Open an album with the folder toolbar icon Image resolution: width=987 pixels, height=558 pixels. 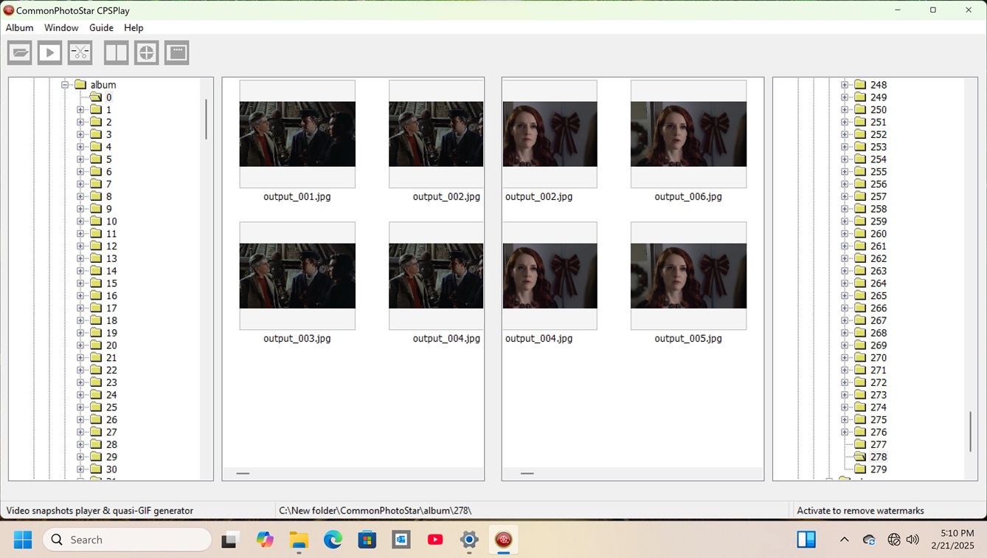click(x=20, y=53)
